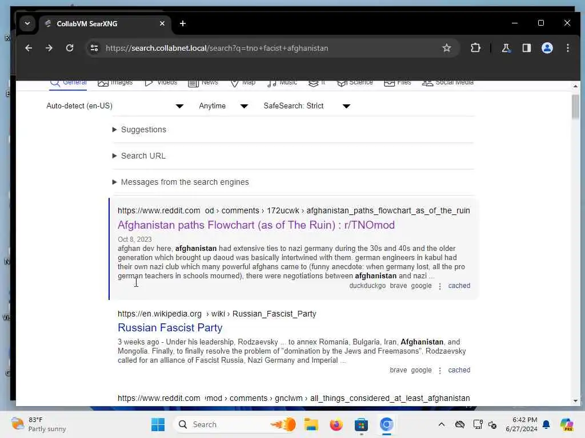
Task: Open cached version of Afghanistan Flowchart result
Action: tap(459, 286)
